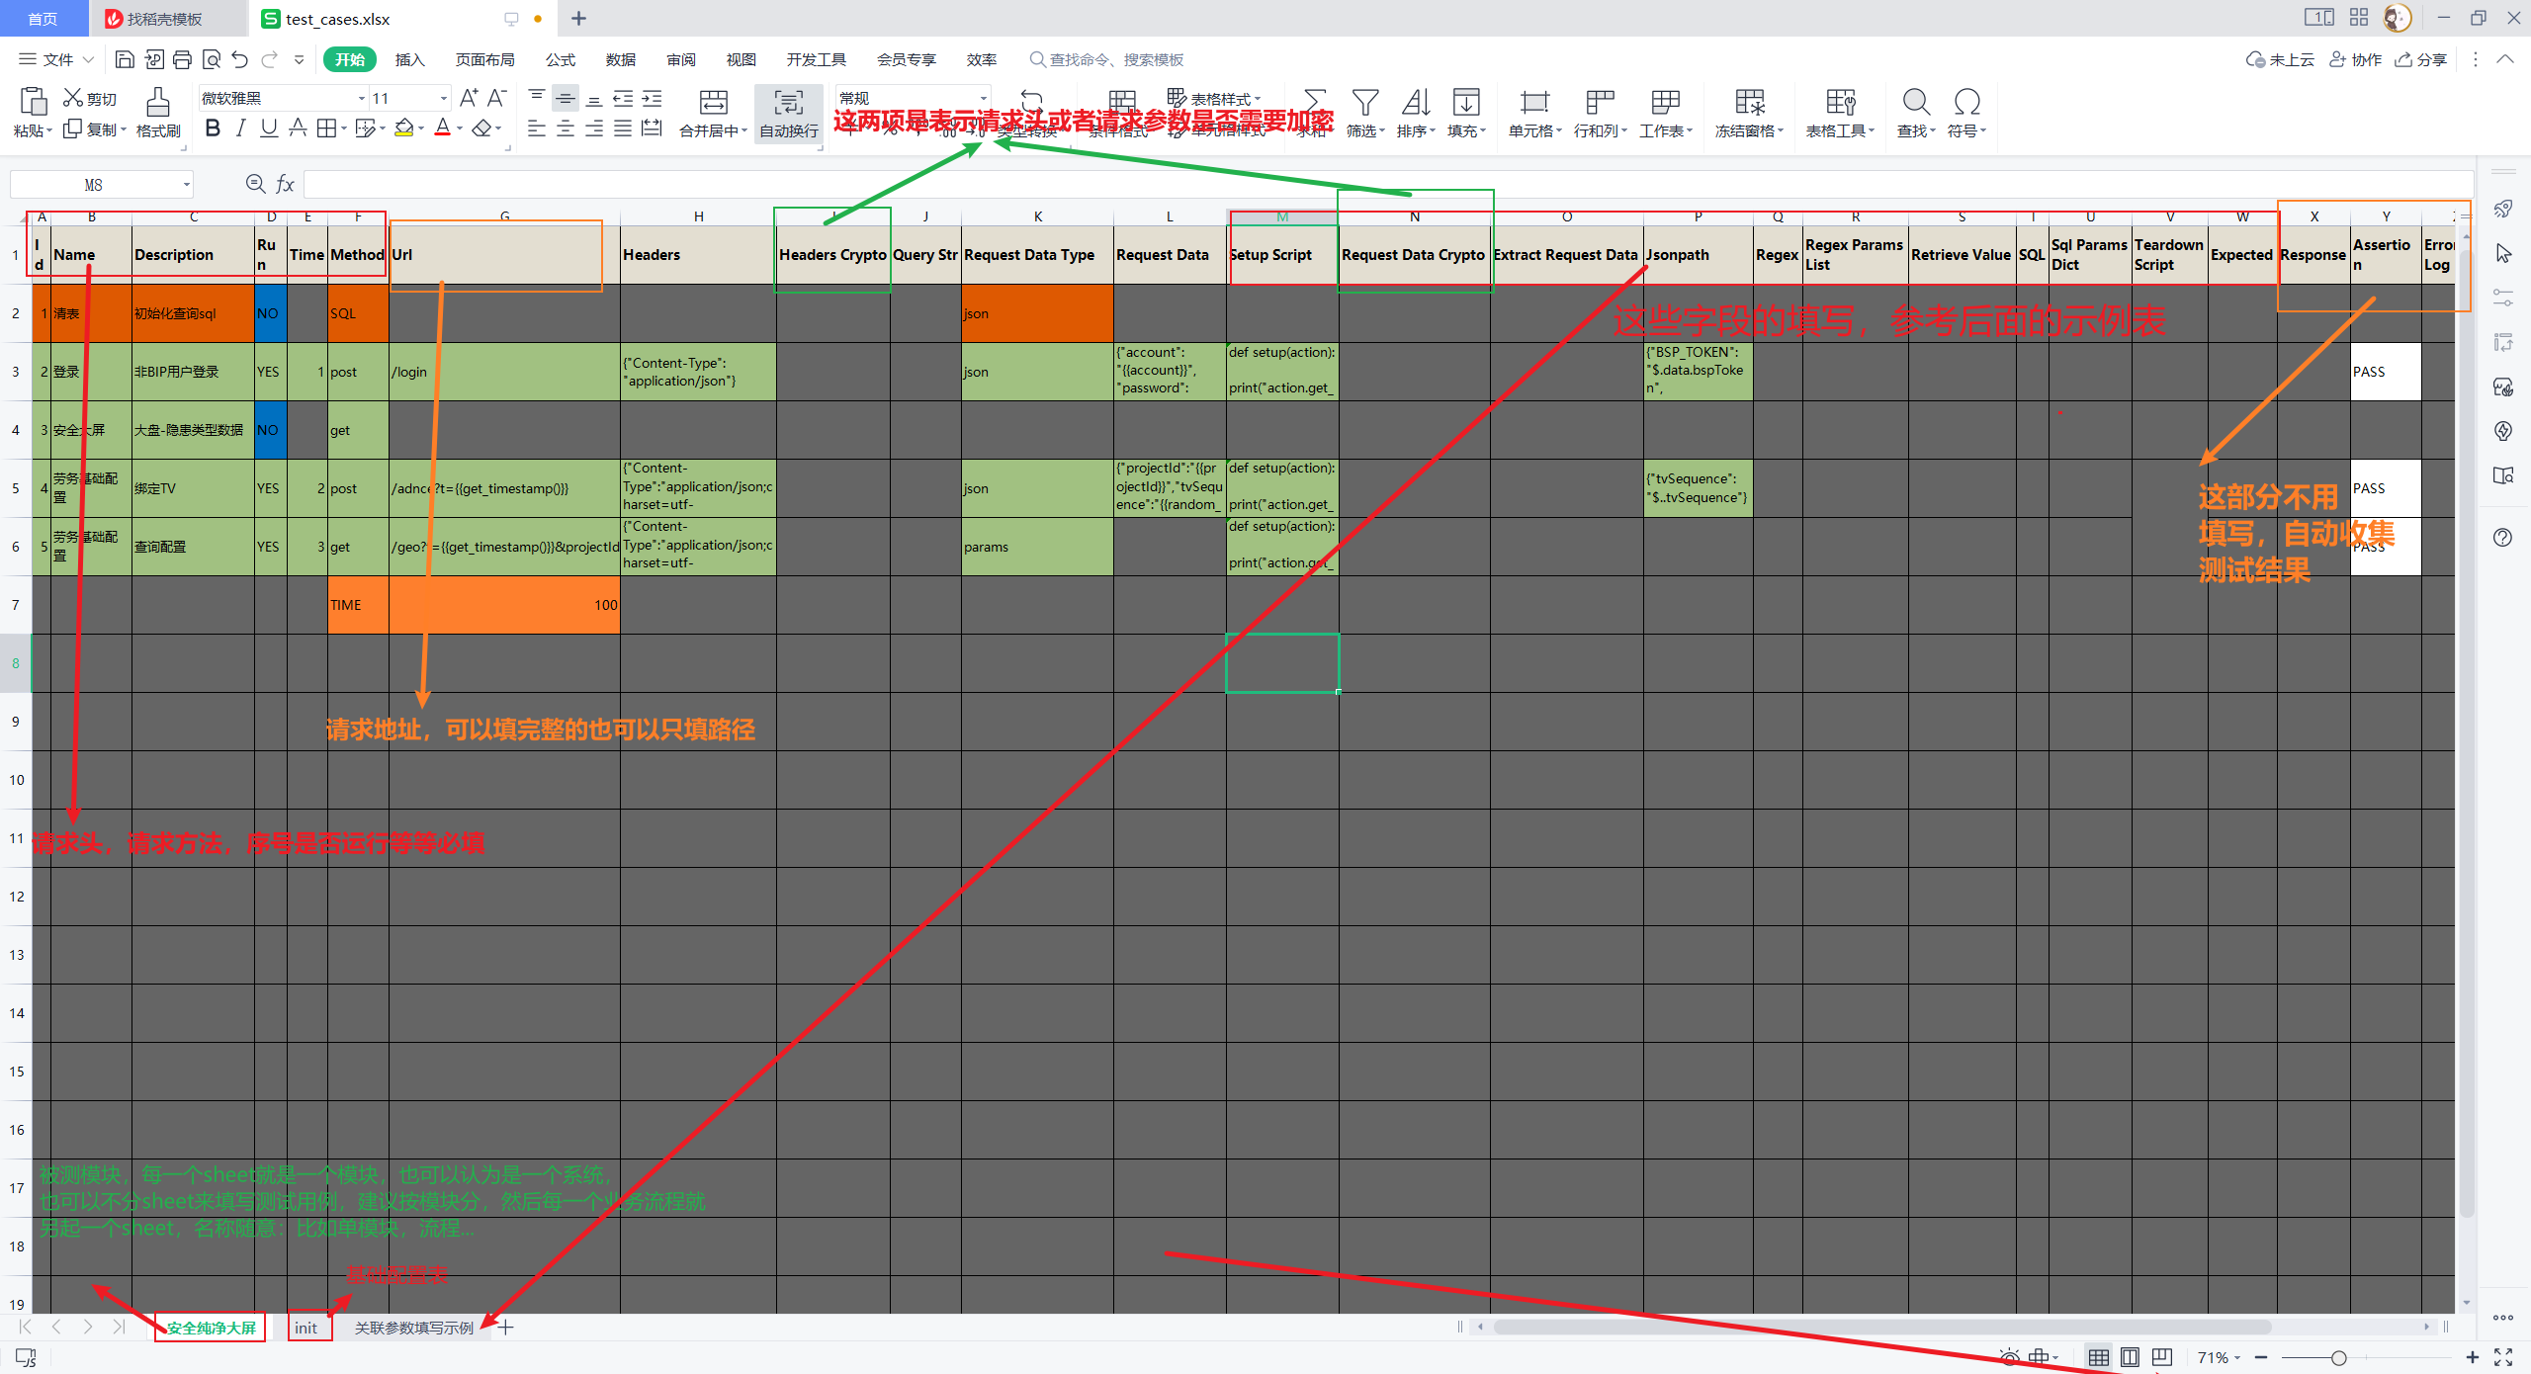Click the cell name box showing M8

point(94,185)
